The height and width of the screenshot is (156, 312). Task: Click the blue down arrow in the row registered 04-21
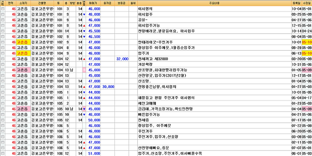tap(84, 115)
